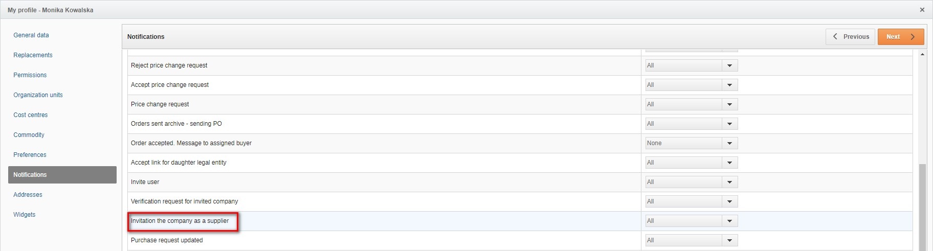Expand Invitation the company as a supplier dropdown
Screen dimensions: 933x251
[x=729, y=221]
